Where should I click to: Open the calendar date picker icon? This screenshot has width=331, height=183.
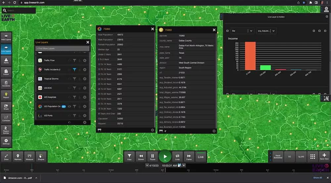179,165
